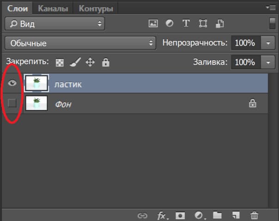Click the Непрозрачность 100% value field
The height and width of the screenshot is (221, 279).
[246, 43]
